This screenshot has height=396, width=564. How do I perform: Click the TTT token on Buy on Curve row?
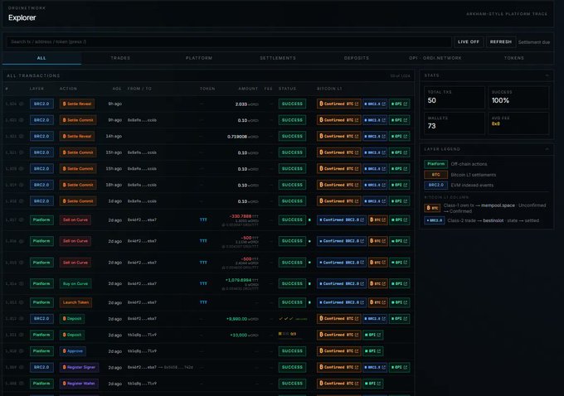tap(203, 283)
